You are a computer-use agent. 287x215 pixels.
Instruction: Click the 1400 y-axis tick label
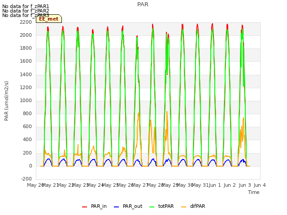coord(26,74)
